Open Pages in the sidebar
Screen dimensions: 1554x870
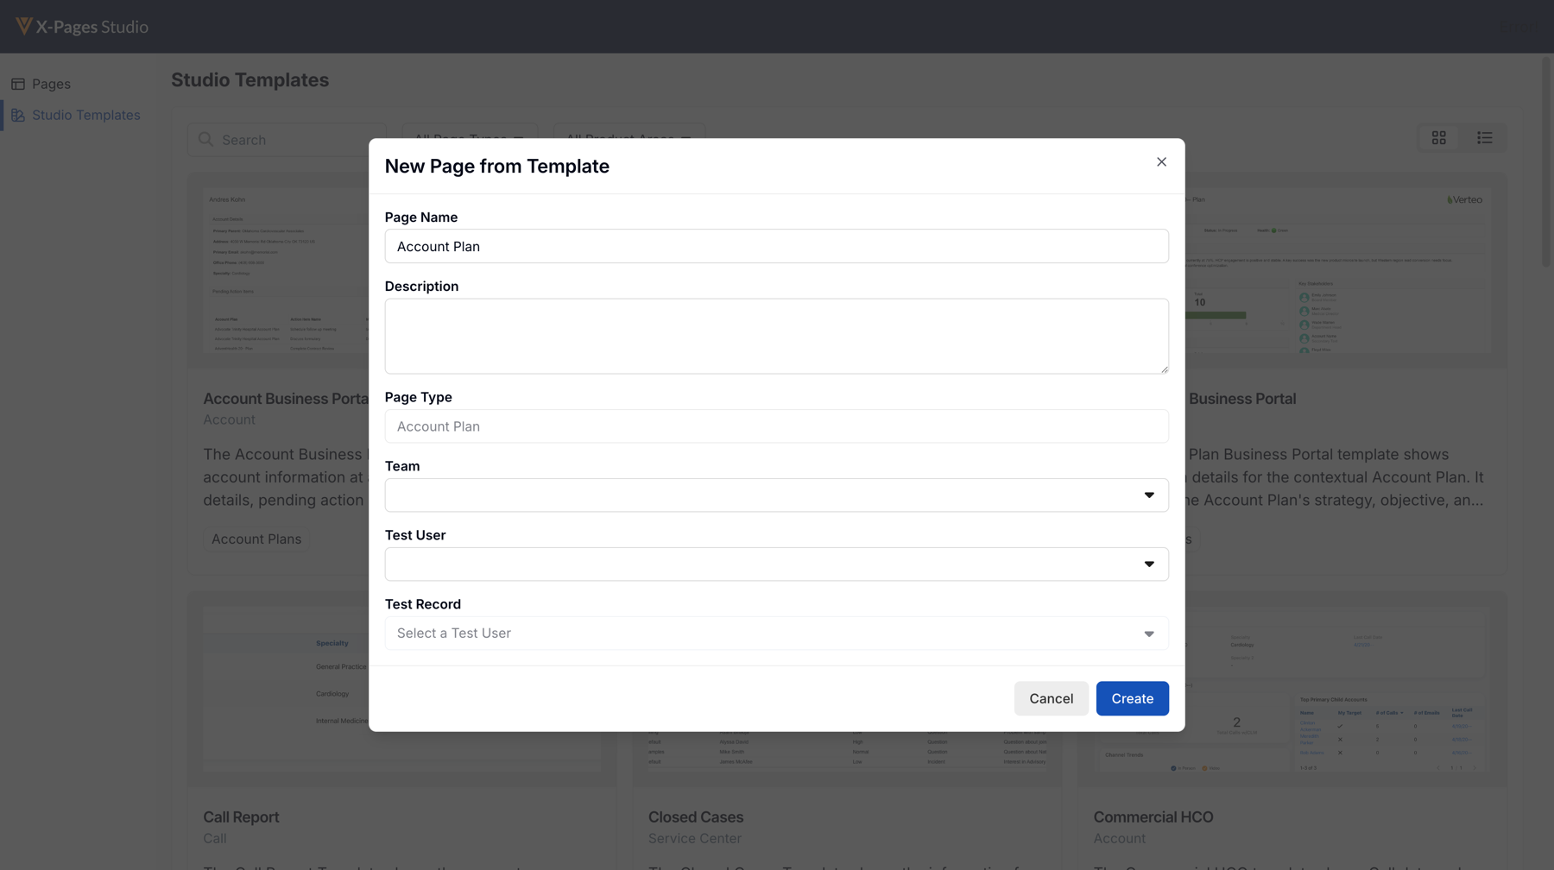coord(51,84)
